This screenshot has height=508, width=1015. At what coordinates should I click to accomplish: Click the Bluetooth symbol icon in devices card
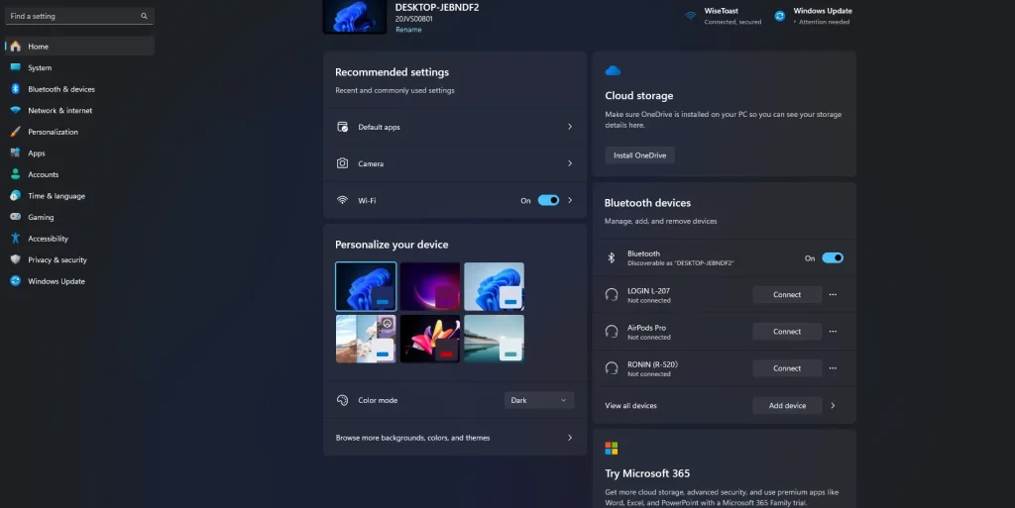coord(611,257)
